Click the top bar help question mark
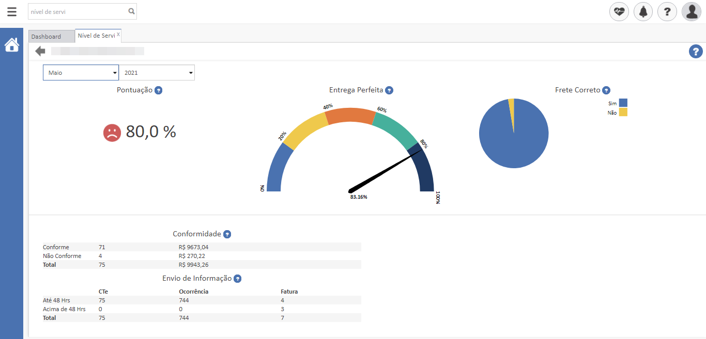The image size is (706, 339). click(667, 11)
